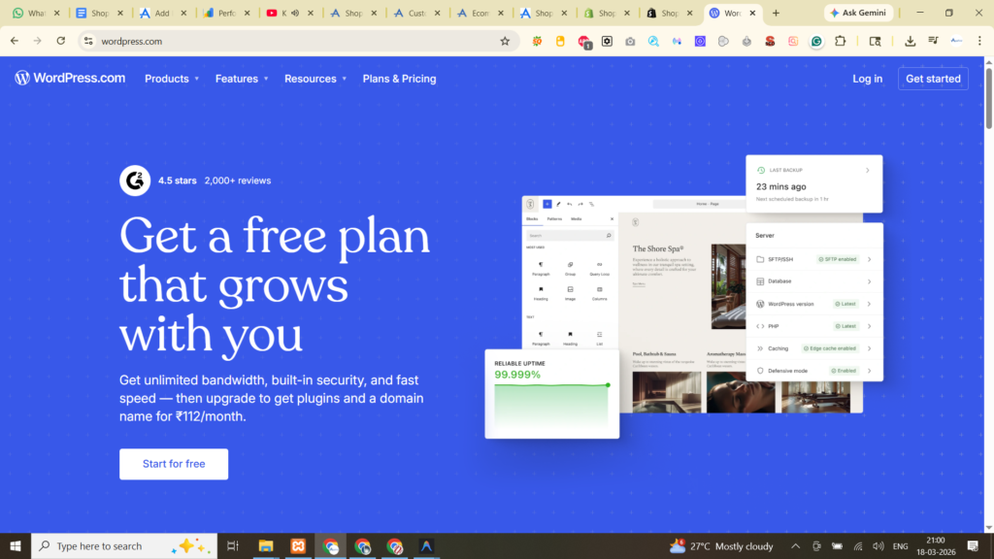Open a new browser tab

coord(776,14)
